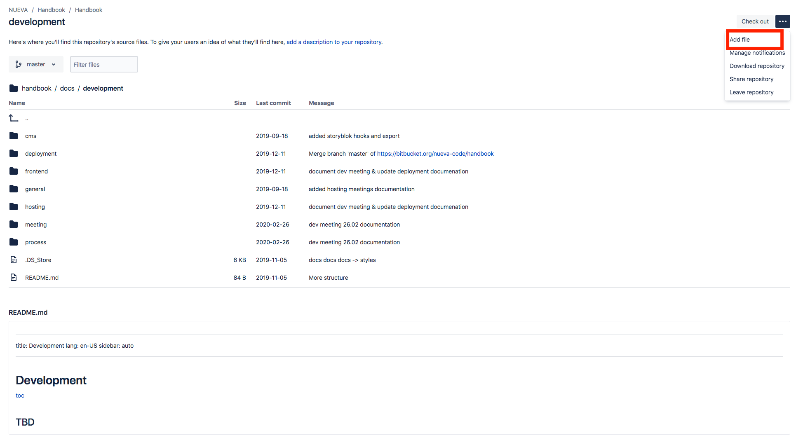Click the folder icon beside deployment

pos(14,154)
